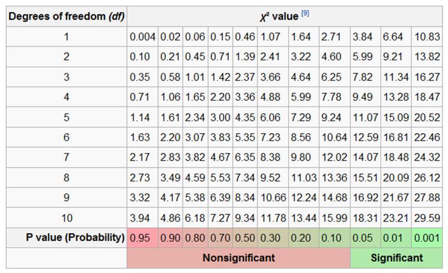The width and height of the screenshot is (448, 273).
Task: Select the red 0.95 P value cell
Action: coord(143,238)
